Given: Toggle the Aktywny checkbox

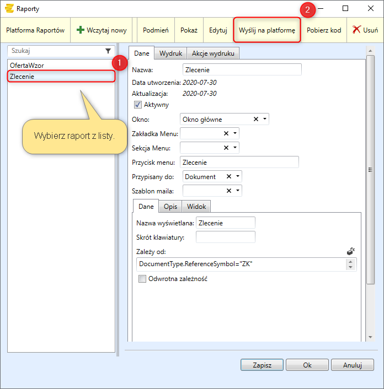Looking at the screenshot, I should tap(138, 105).
